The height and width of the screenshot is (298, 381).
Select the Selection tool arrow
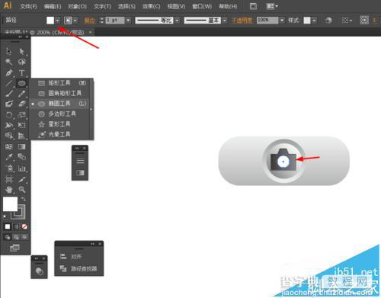(x=9, y=51)
